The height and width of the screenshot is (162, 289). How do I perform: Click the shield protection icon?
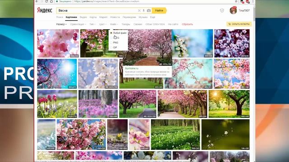222,10
